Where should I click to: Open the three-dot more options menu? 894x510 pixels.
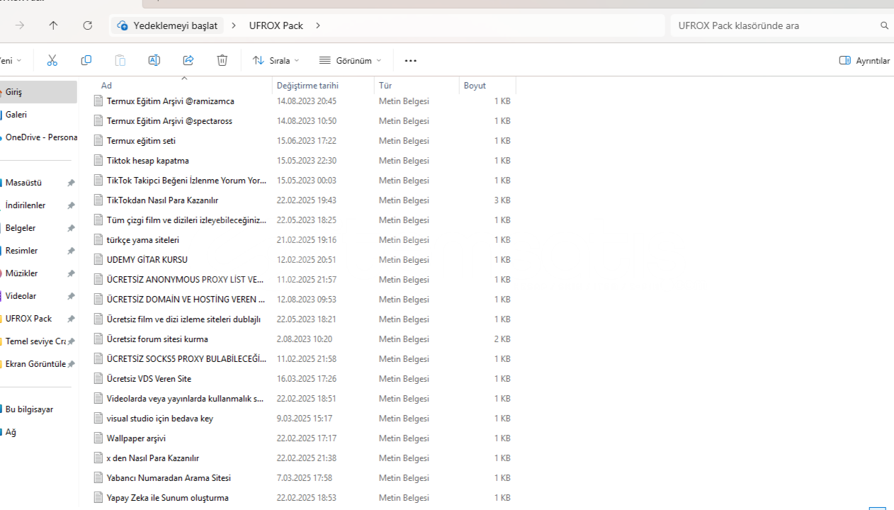[x=410, y=61]
